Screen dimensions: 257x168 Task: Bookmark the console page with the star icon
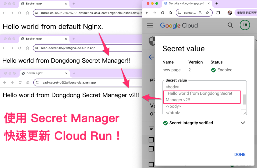(207, 13)
